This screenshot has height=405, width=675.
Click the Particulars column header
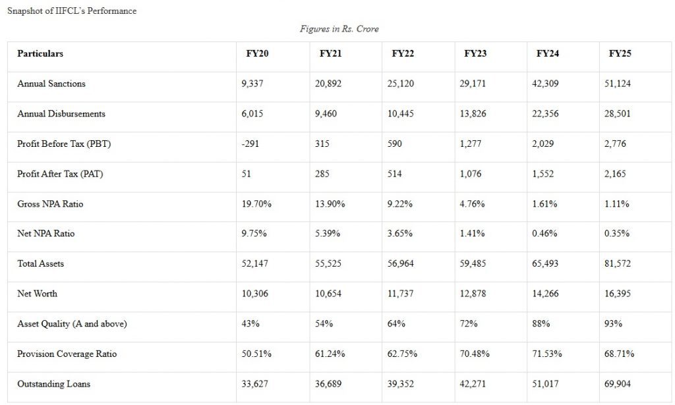40,54
